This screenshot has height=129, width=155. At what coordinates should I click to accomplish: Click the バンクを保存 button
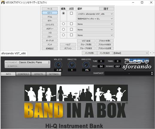click(105, 53)
